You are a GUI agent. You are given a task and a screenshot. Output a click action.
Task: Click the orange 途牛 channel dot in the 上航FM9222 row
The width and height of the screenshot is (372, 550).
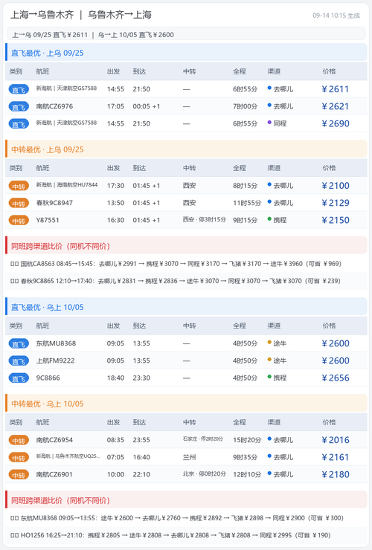pyautogui.click(x=269, y=360)
